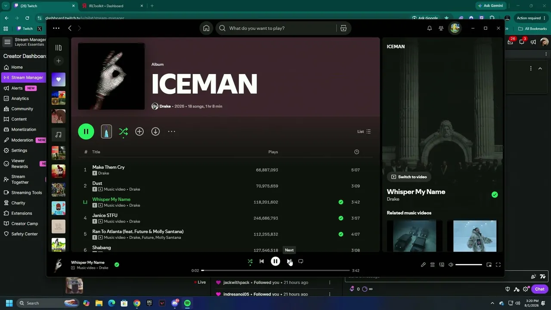
Task: Go back in Spotify navigation
Action: click(x=70, y=28)
